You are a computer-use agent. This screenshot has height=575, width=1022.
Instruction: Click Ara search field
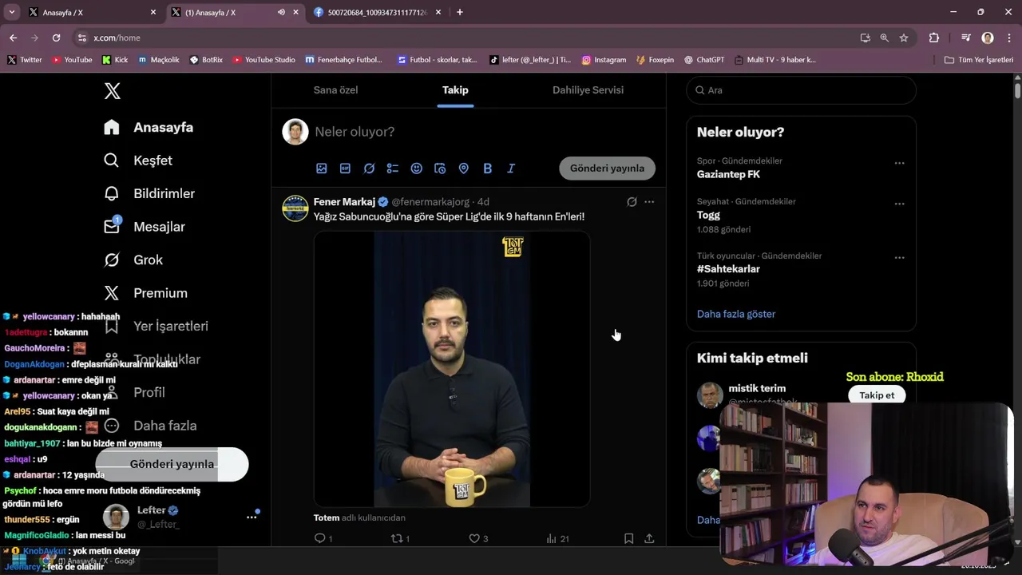click(x=801, y=90)
